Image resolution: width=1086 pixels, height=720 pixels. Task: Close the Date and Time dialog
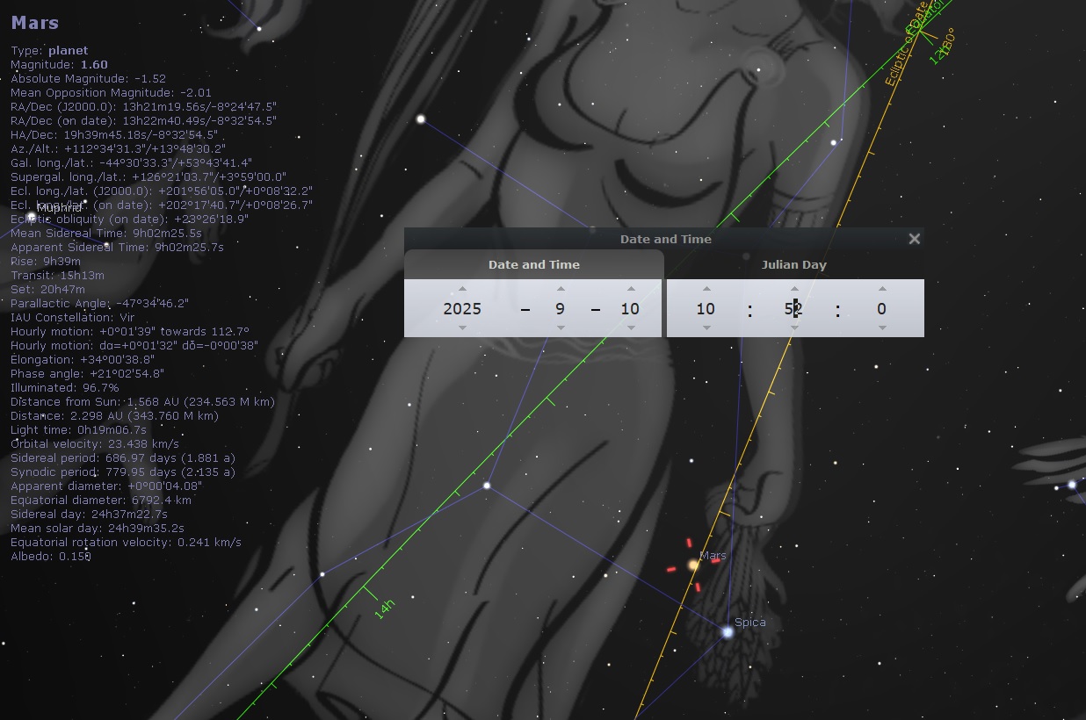point(914,239)
